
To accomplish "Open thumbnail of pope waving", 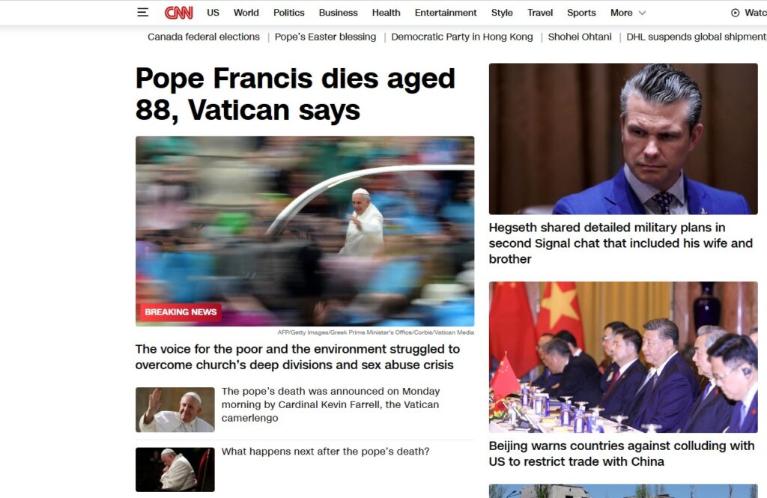I will 175,410.
